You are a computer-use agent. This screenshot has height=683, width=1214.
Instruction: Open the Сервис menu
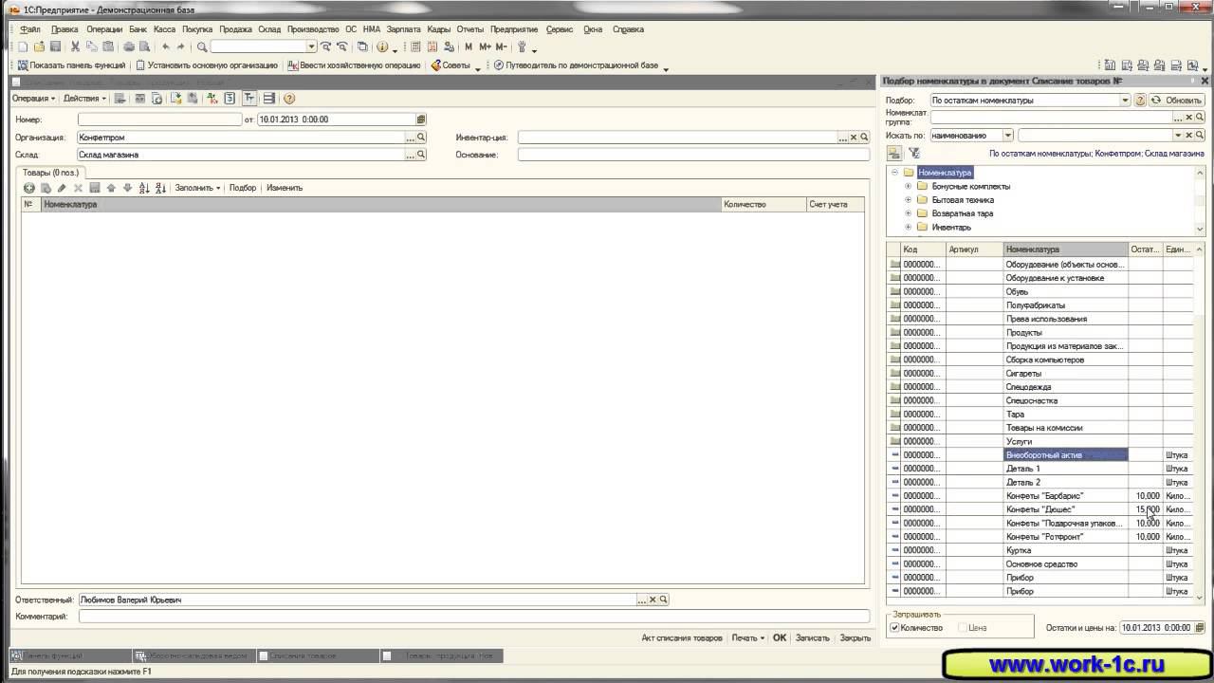point(560,29)
